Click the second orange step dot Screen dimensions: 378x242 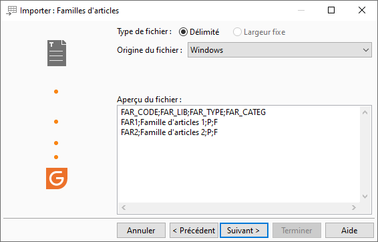(56, 122)
